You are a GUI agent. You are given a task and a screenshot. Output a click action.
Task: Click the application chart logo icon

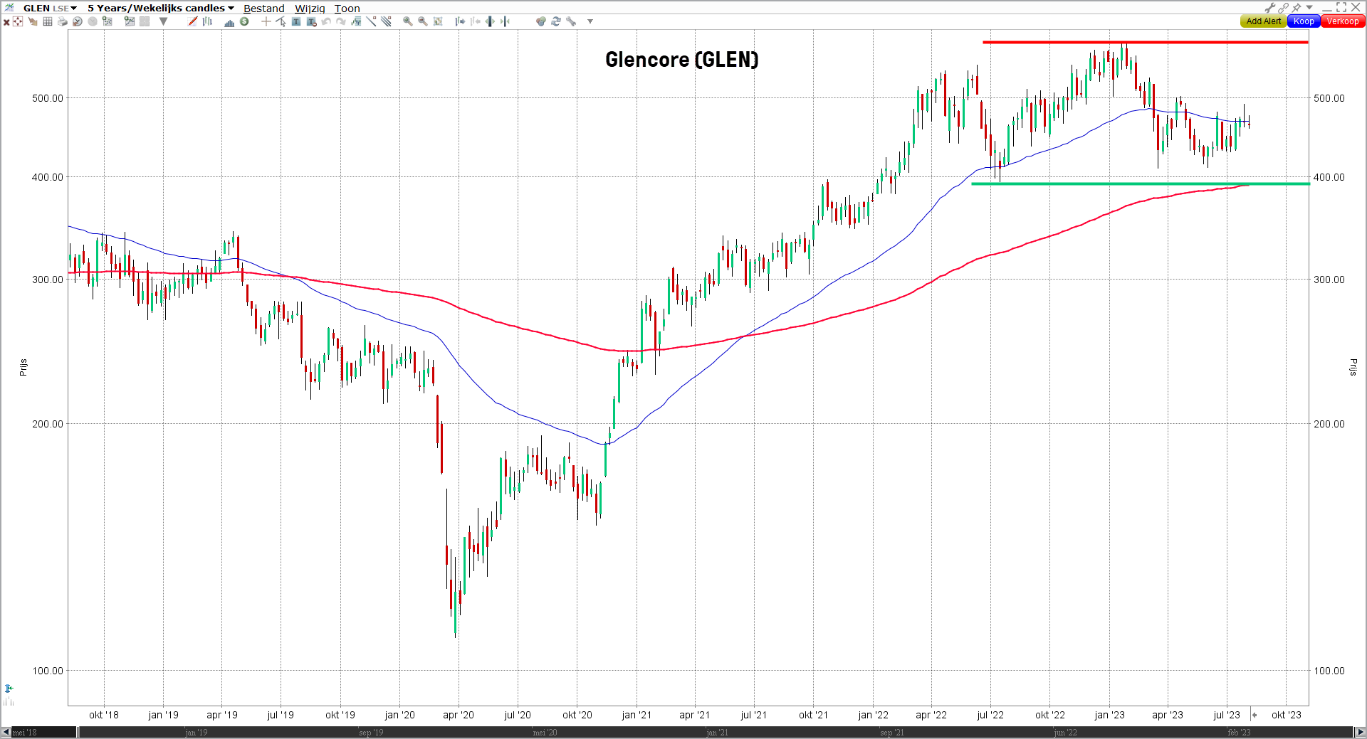[9, 7]
